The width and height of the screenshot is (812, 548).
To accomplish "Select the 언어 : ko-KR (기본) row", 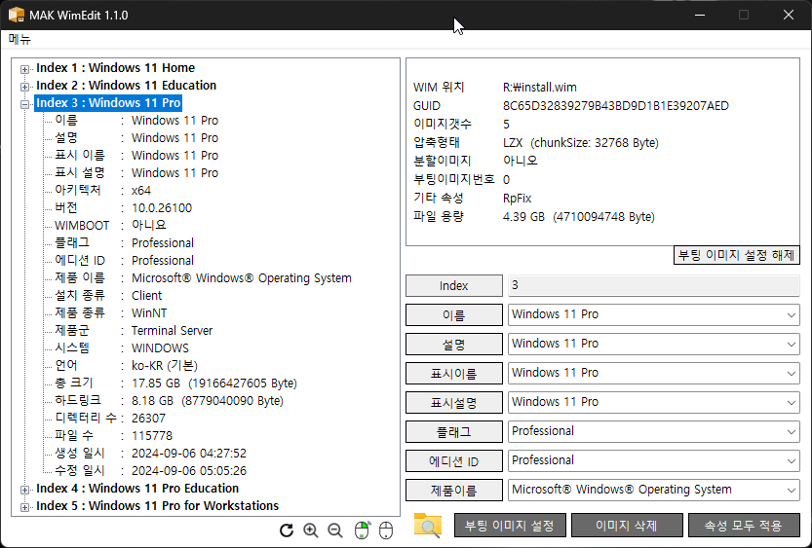I will (x=127, y=366).
